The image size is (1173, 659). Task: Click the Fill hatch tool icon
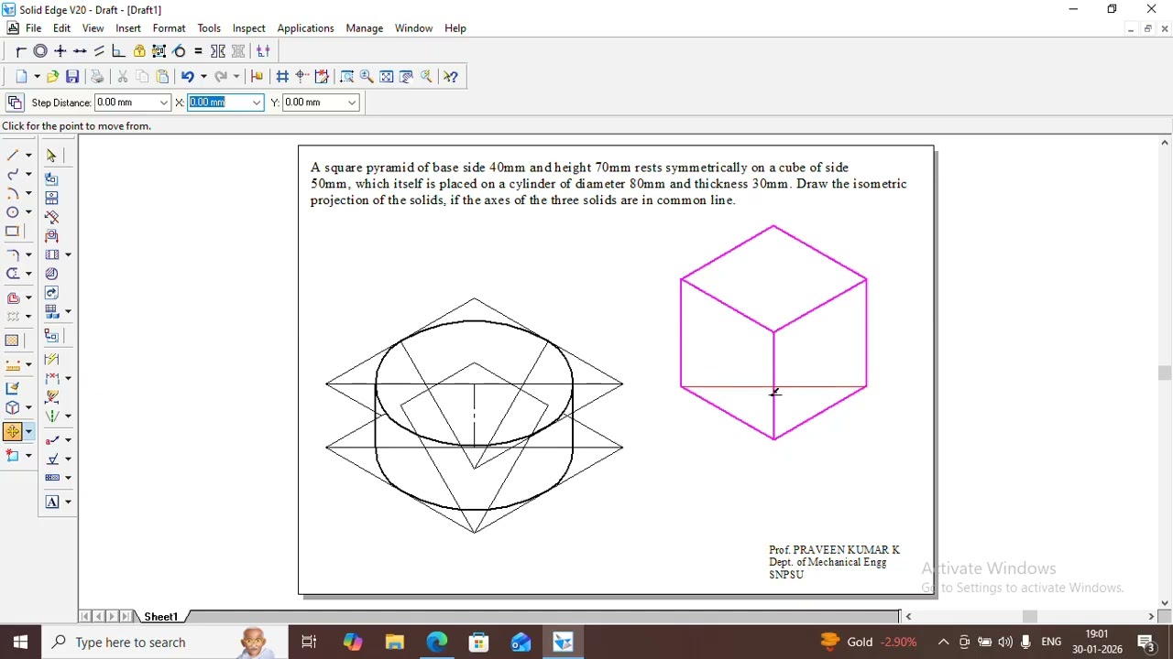tap(13, 340)
